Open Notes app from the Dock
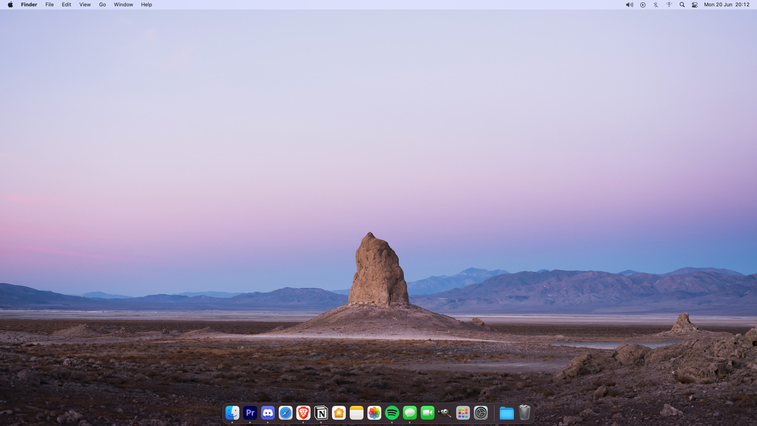 356,413
